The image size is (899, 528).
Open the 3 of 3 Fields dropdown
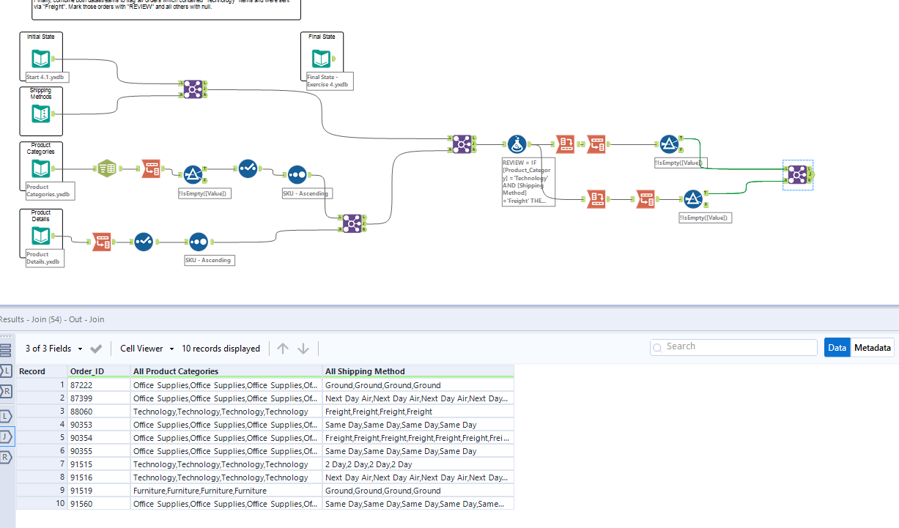(64, 349)
